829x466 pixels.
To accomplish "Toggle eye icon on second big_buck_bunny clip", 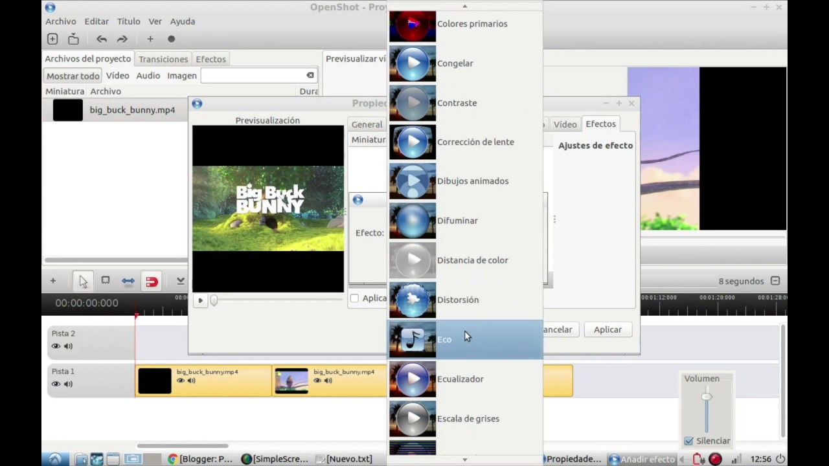I will click(317, 381).
